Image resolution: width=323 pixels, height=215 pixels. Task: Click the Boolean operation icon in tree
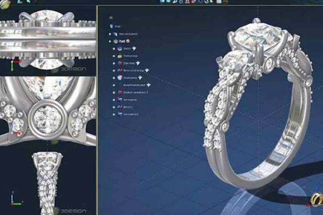(x=119, y=93)
